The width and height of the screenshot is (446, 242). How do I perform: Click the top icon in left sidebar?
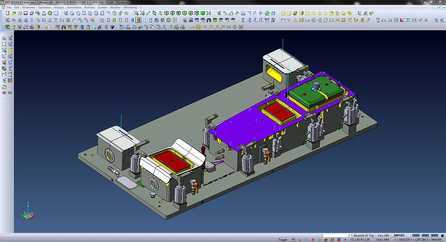4,38
